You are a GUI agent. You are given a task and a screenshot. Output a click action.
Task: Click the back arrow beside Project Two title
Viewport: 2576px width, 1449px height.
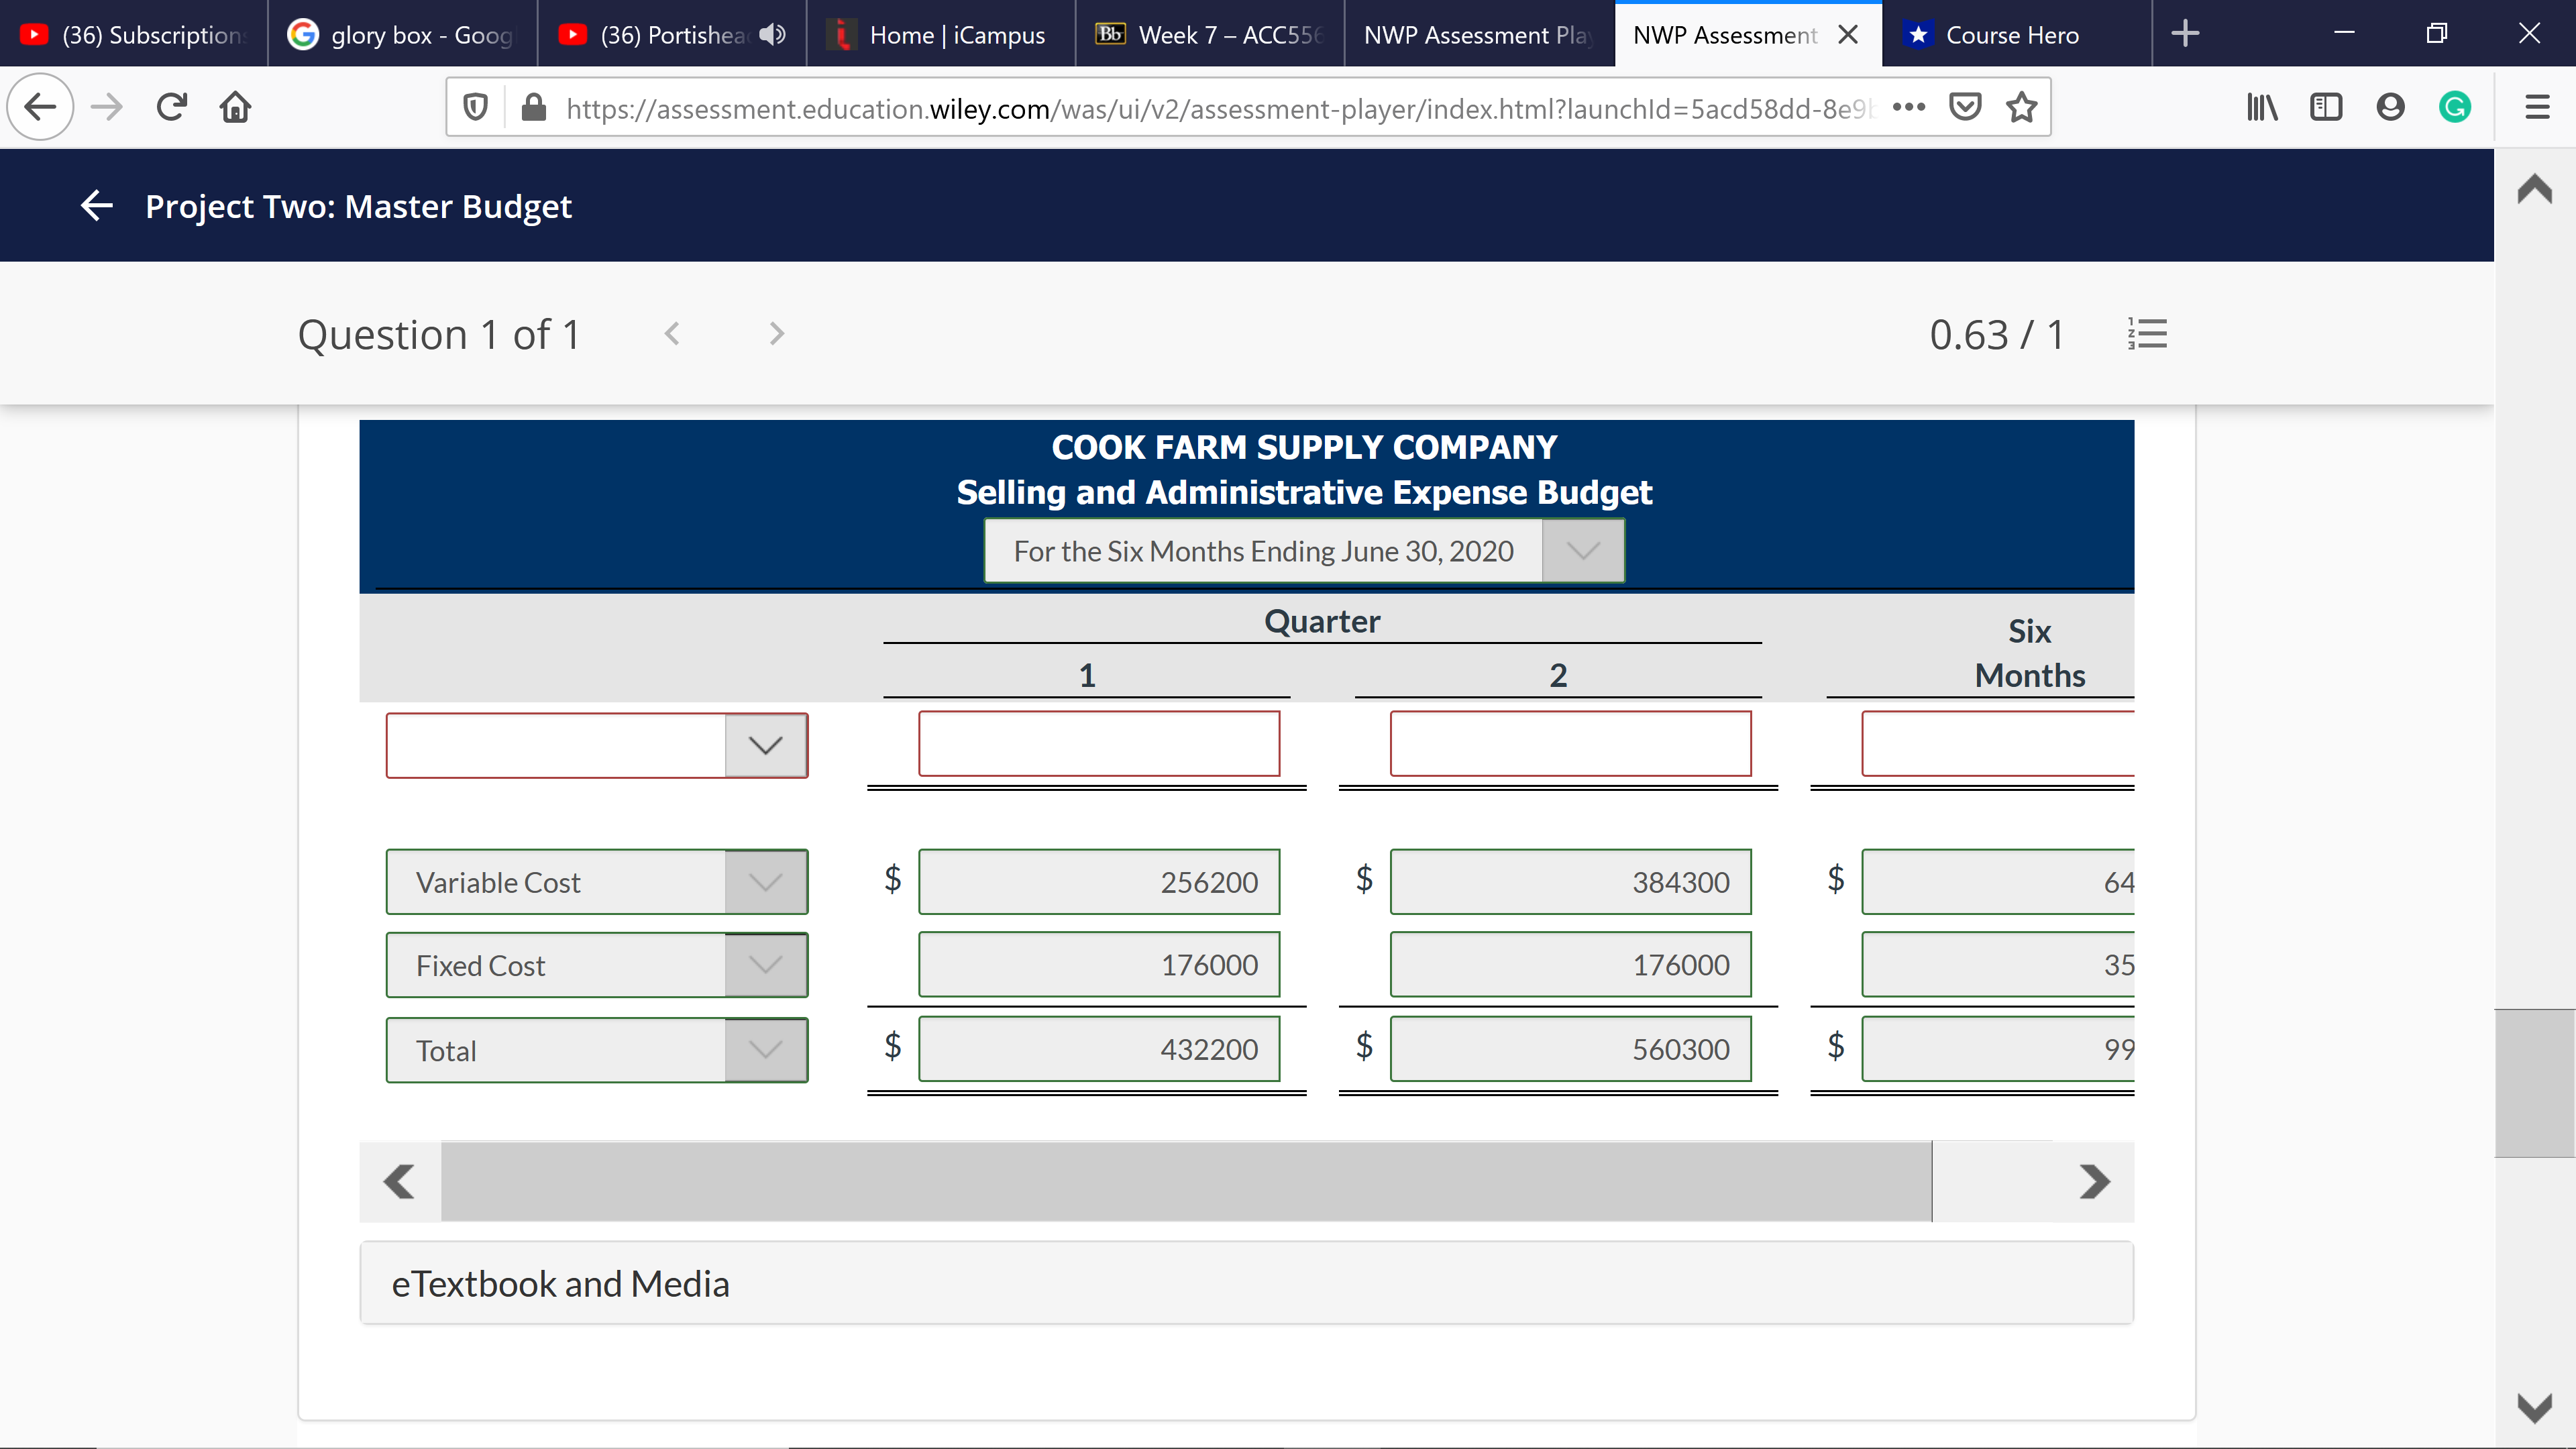[96, 206]
